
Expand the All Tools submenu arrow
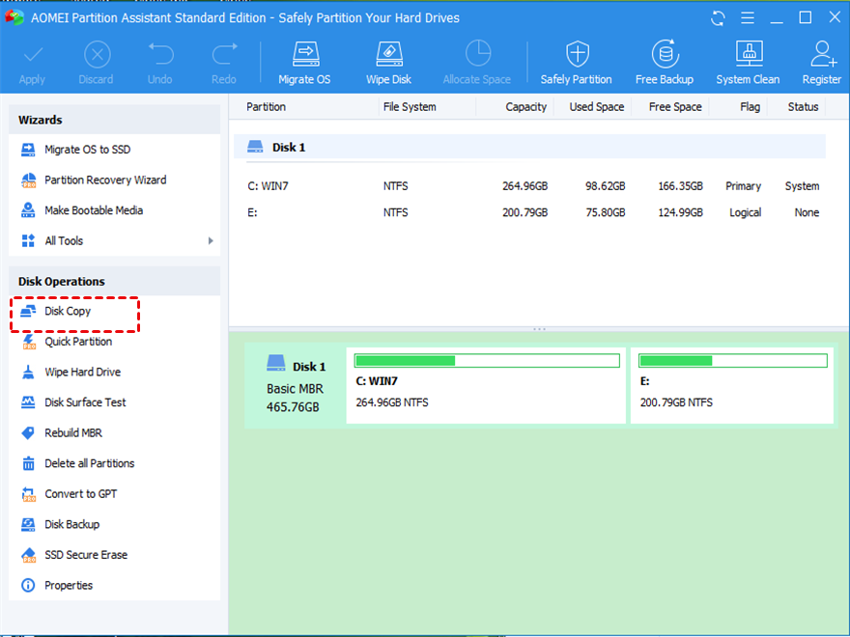211,240
